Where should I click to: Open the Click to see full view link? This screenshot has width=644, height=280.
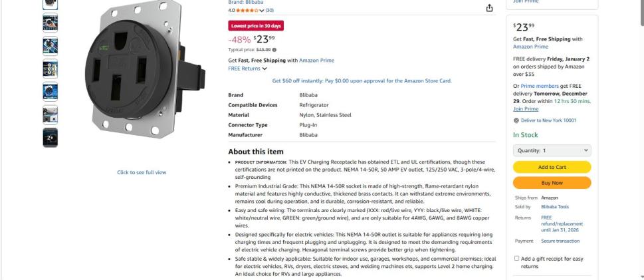click(x=142, y=172)
